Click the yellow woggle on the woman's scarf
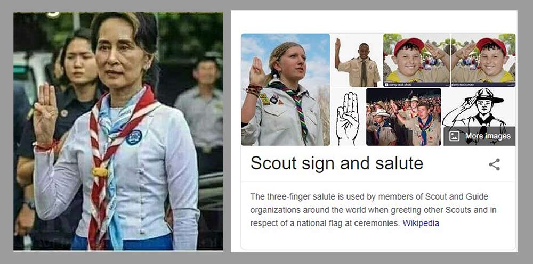Viewport: 533px width, 264px height. pyautogui.click(x=100, y=171)
